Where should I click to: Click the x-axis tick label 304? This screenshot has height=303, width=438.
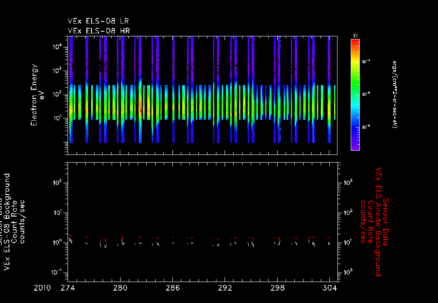click(330, 288)
